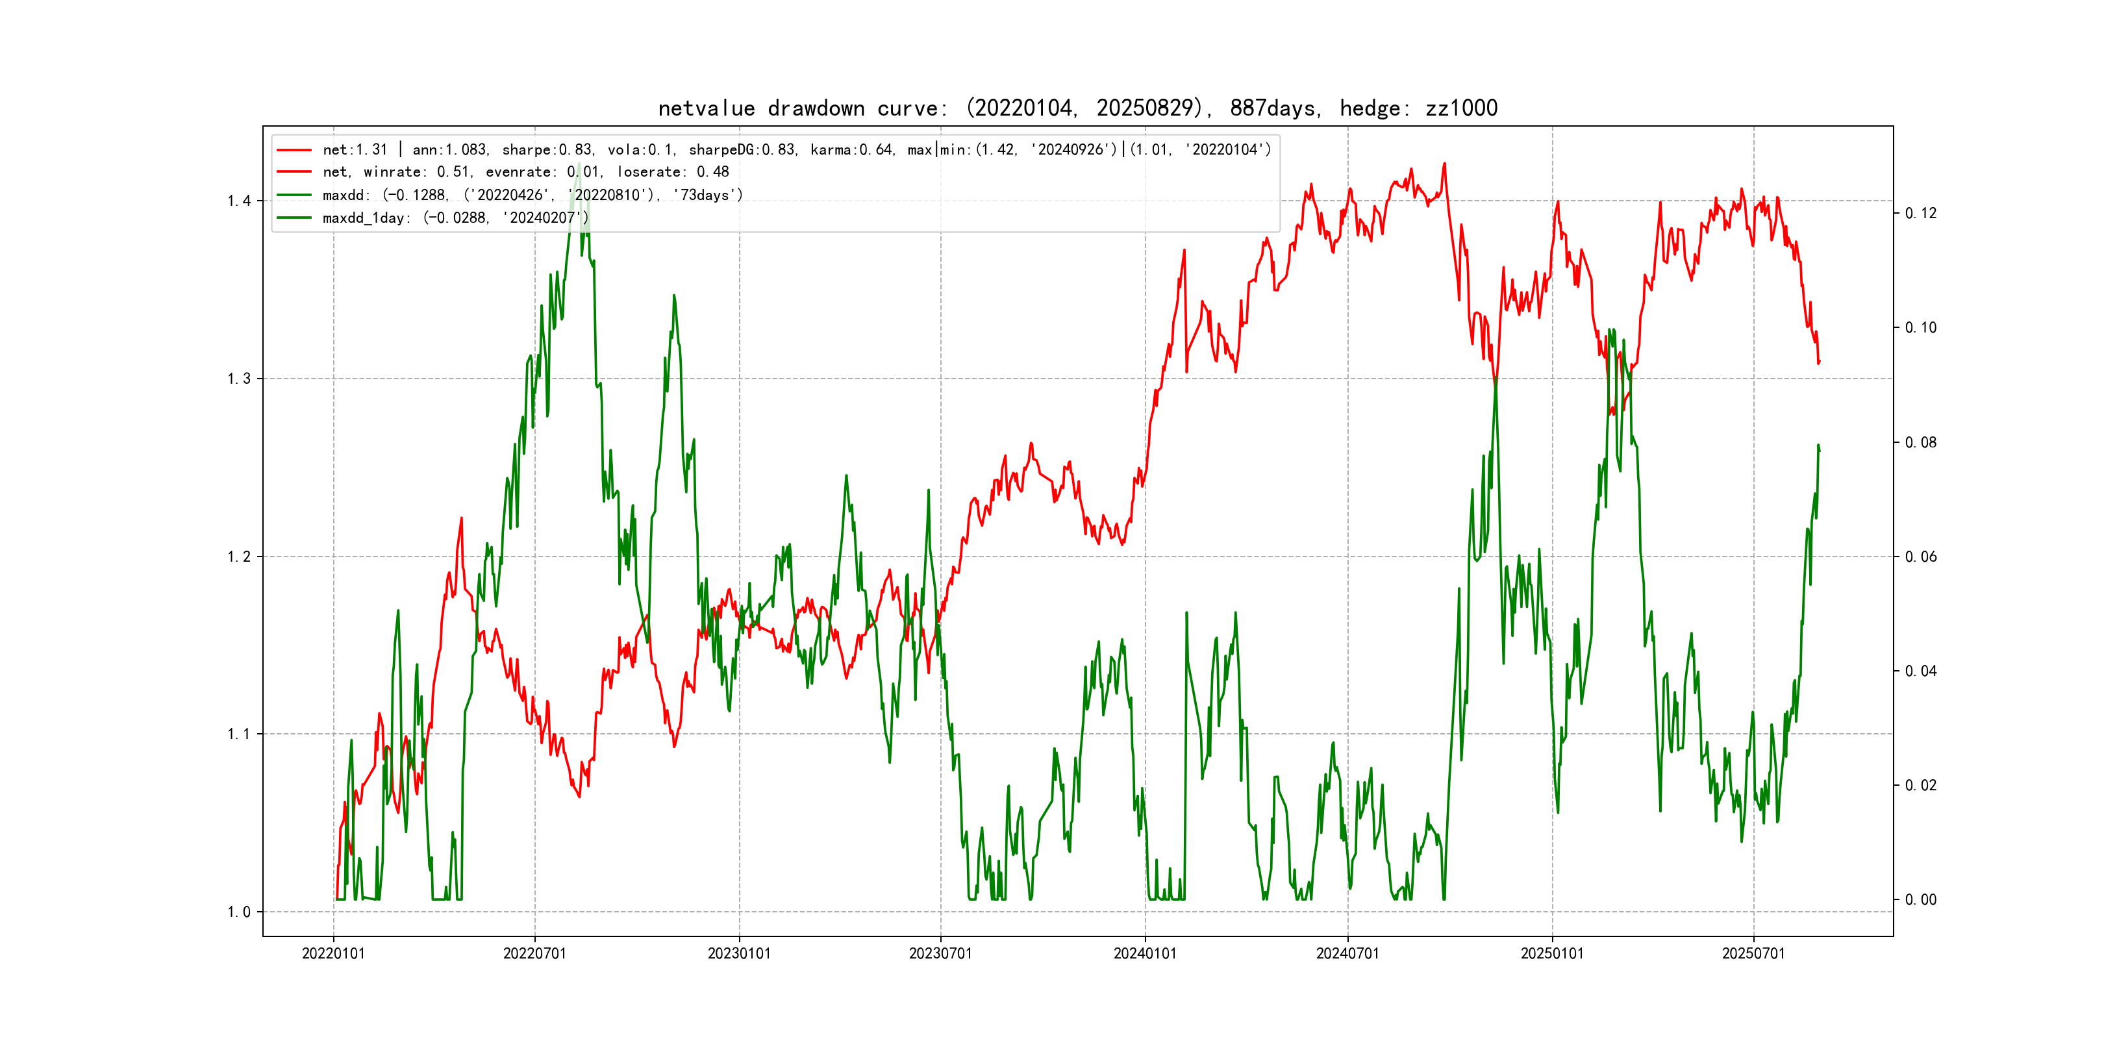Viewport: 2104px width, 1052px height.
Task: Click the 20240701 date tick label
Action: (x=1347, y=954)
